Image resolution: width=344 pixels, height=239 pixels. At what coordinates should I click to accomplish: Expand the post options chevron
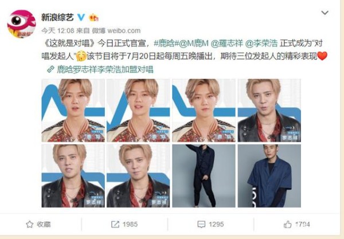tap(325, 13)
